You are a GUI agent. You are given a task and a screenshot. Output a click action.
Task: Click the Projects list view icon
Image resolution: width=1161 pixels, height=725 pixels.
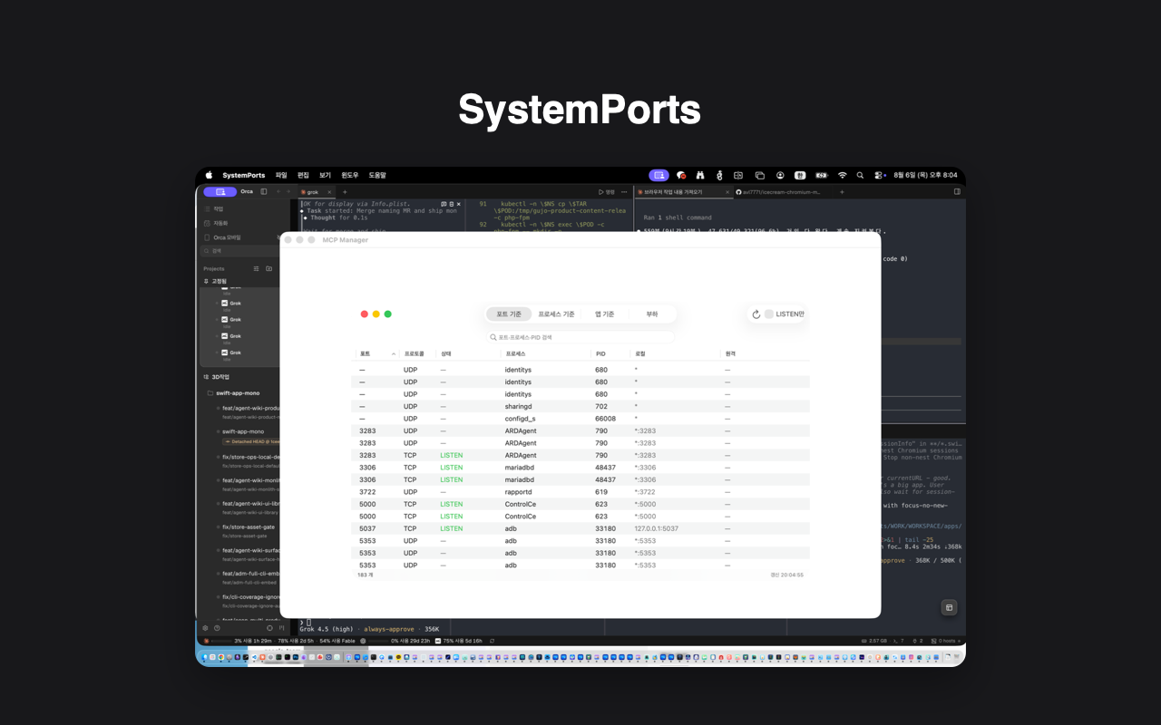point(257,268)
